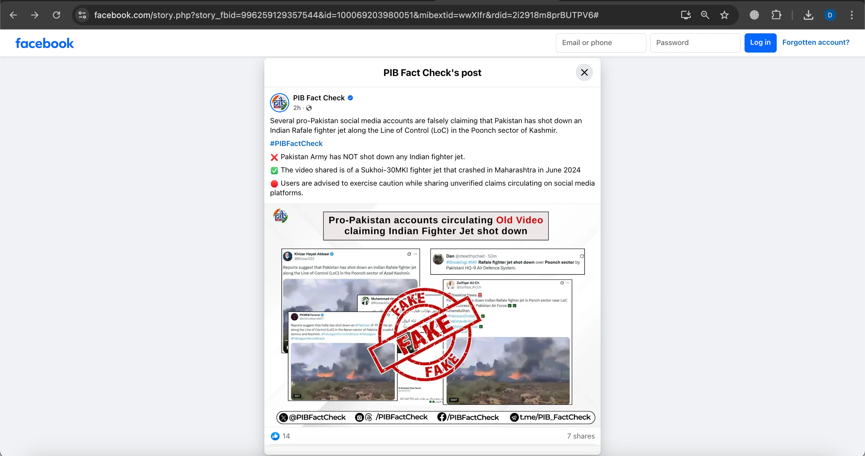Click the Log in button
Screen dimensions: 865x456
click(760, 43)
